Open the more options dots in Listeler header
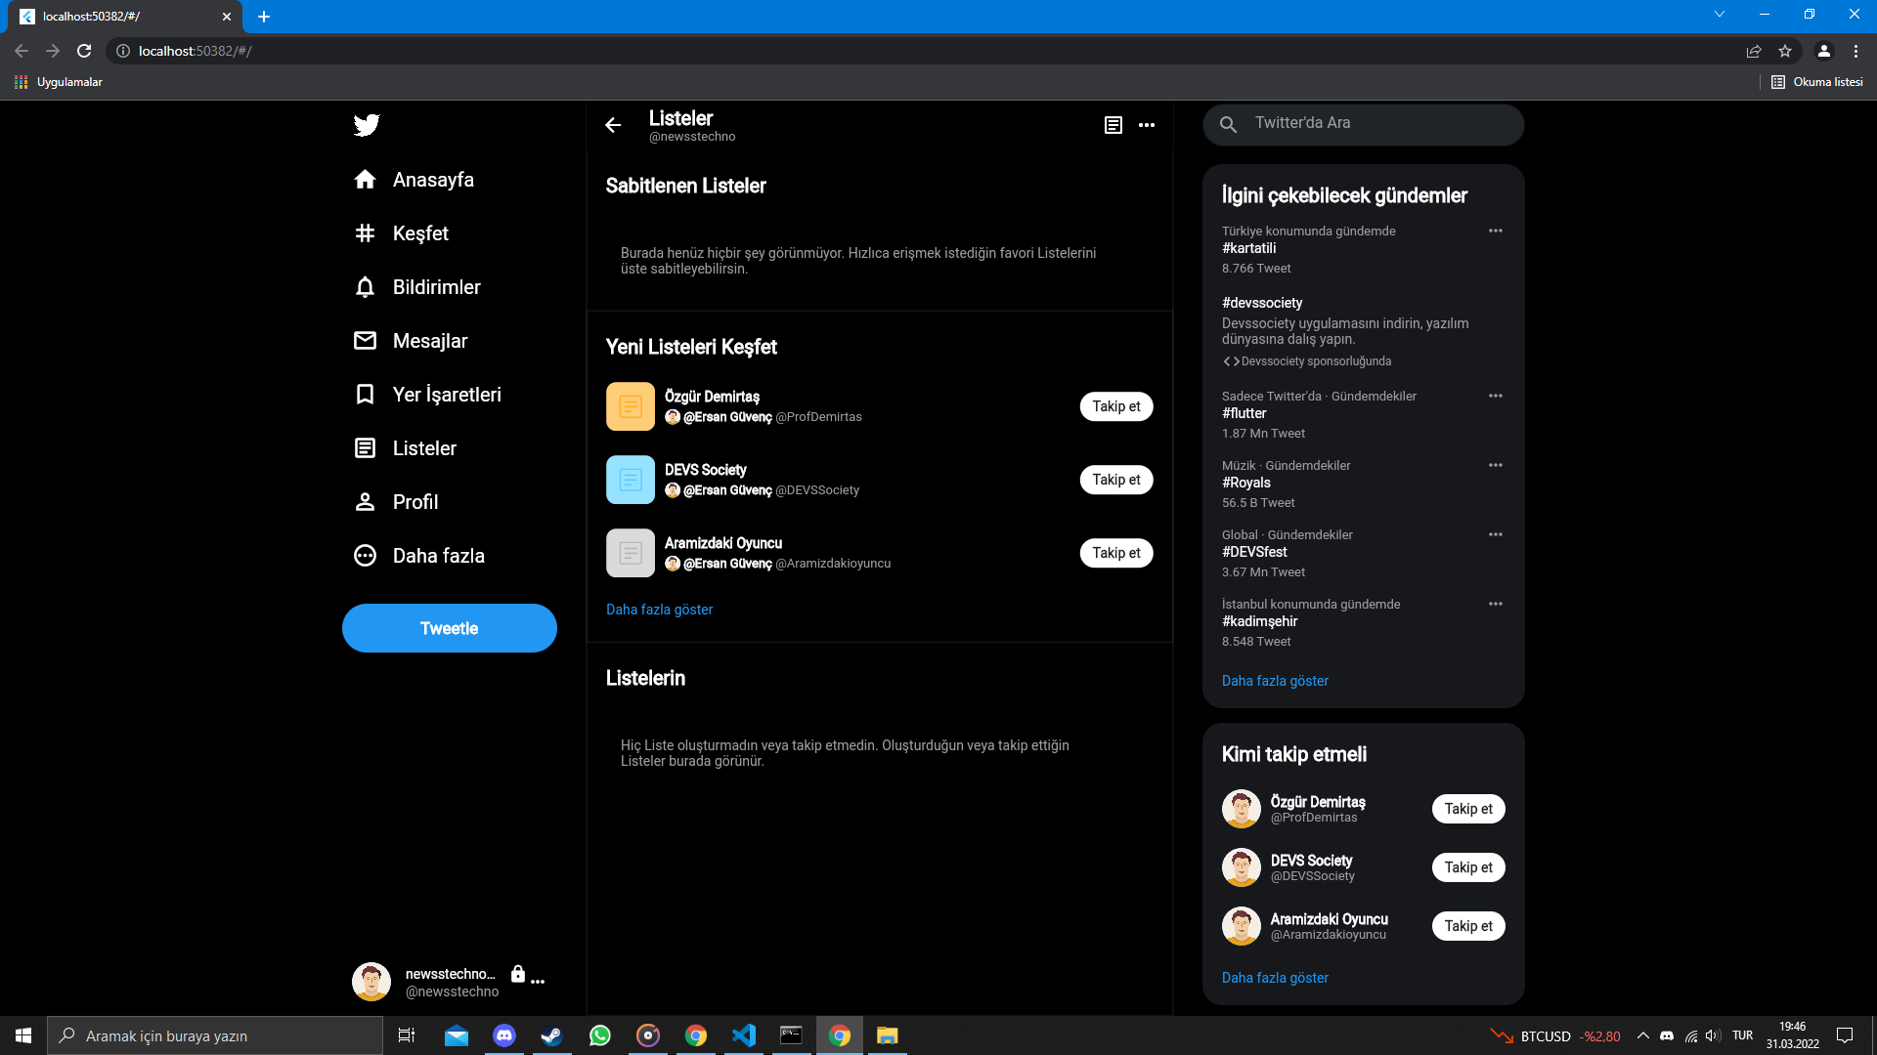Screen dimensions: 1877x1055 [1147, 125]
